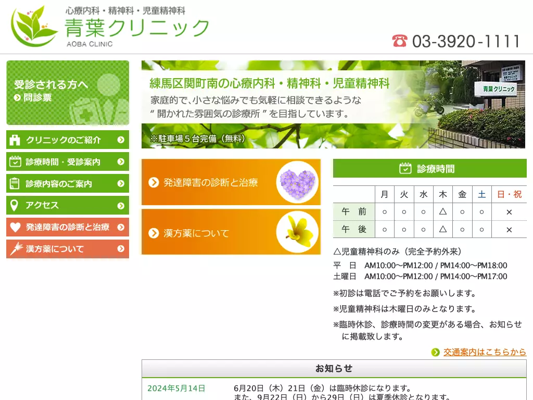Screen dimensions: 533x400
Task: Click the herb icon beside 漢方薬について in the sidebar
Action: pyautogui.click(x=16, y=248)
